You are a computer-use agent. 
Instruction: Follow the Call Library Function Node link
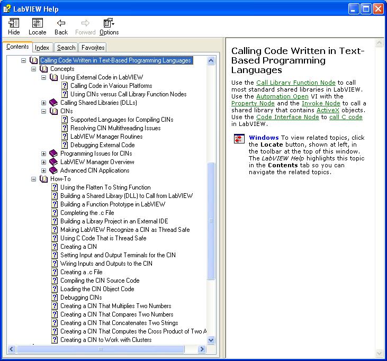point(296,83)
